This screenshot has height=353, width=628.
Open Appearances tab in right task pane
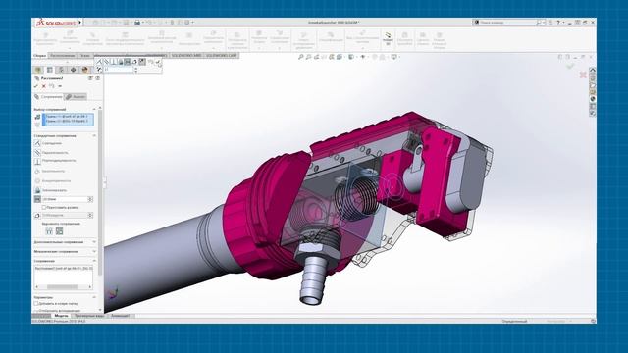click(593, 99)
